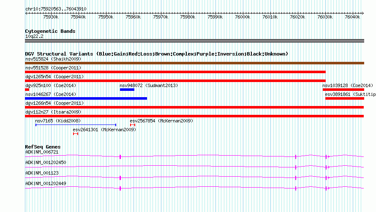The image size is (376, 212).
Task: Select the nsv551528 (Cooper2011) red loss bar
Action: (x=175, y=72)
